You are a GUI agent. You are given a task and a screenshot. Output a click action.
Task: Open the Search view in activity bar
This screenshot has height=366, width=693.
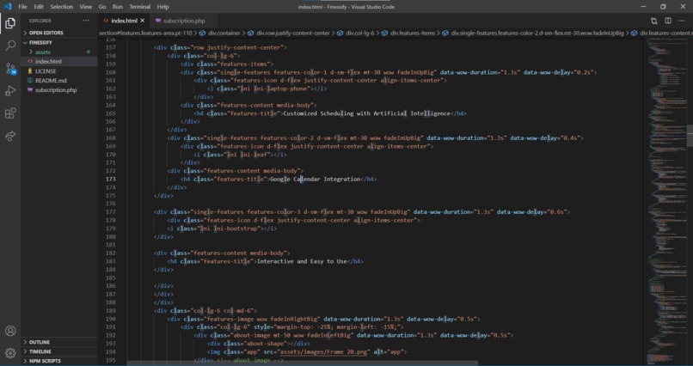(x=10, y=45)
